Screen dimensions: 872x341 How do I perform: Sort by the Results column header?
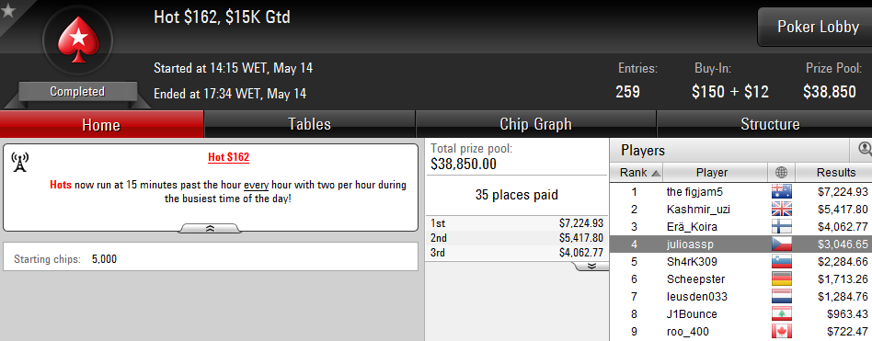tap(835, 173)
